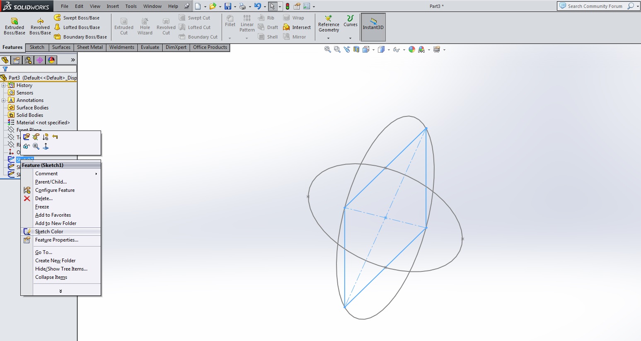Expand the History tree node
Screen dimensions: 641x341
coord(4,85)
